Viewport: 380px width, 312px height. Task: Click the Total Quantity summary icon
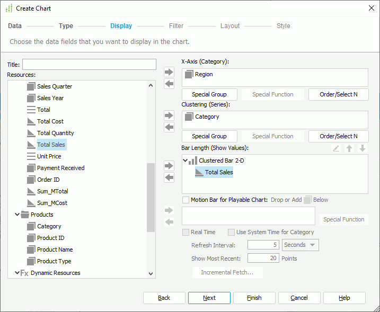coord(31,133)
